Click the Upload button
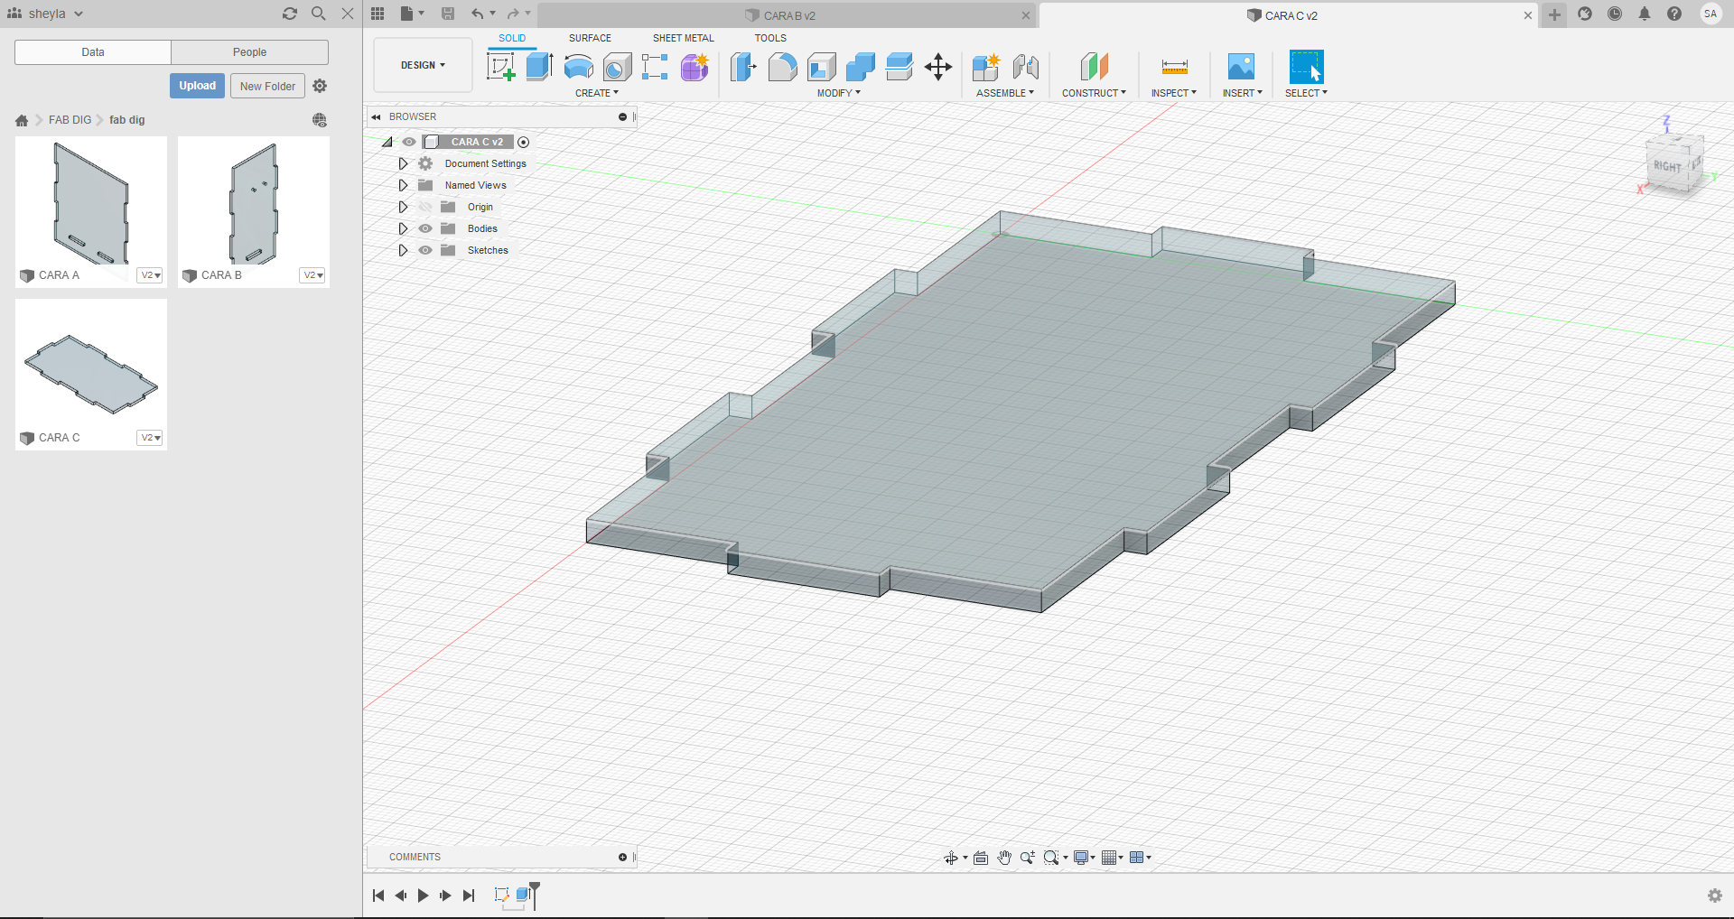This screenshot has width=1734, height=919. pos(197,86)
